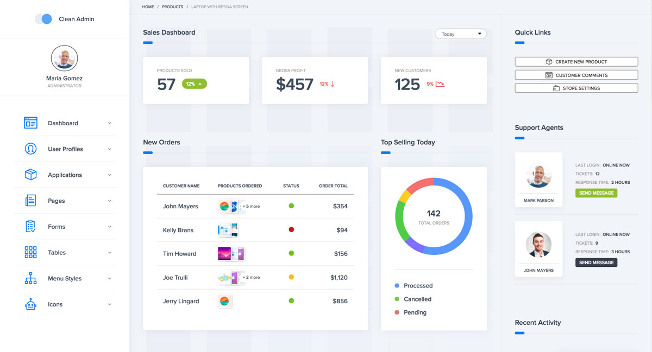Open the Today period dropdown

[461, 34]
